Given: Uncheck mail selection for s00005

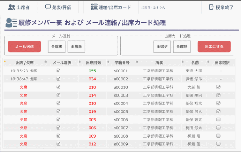Looking at the screenshot, I should (58, 111).
